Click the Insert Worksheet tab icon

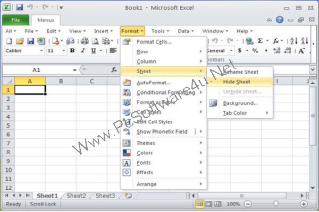128,196
